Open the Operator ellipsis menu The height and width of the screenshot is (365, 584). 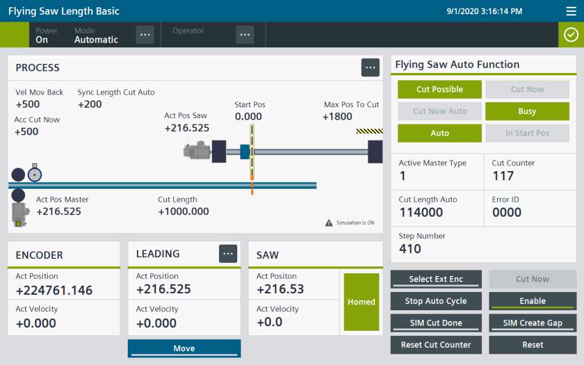[245, 35]
